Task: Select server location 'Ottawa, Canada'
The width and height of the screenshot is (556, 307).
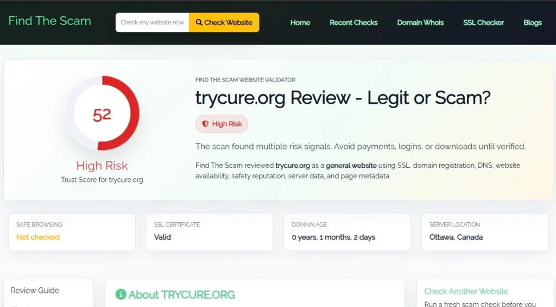Action: coord(456,237)
